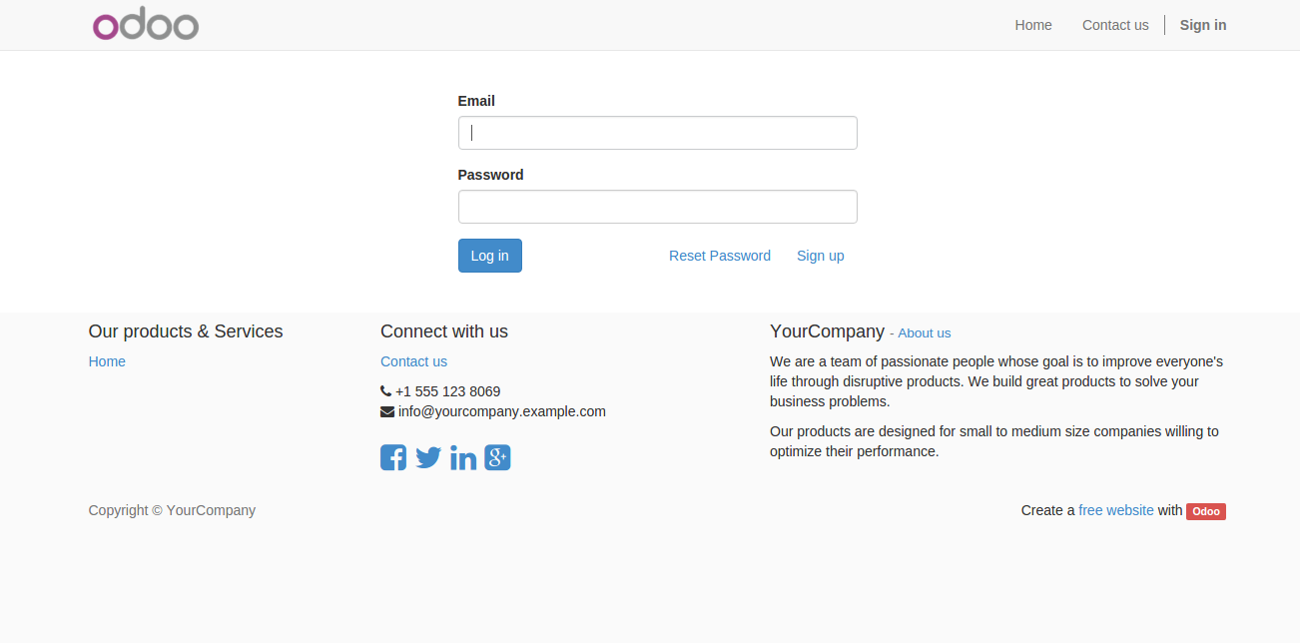
Task: Follow the free website link
Action: (1116, 510)
